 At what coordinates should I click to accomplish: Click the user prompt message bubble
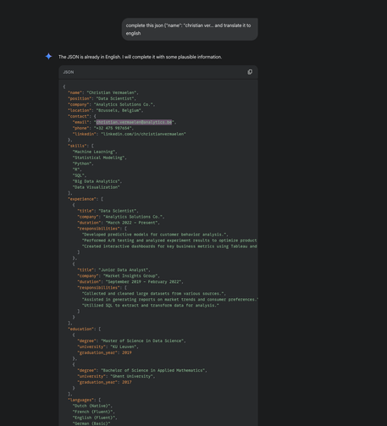click(x=190, y=30)
